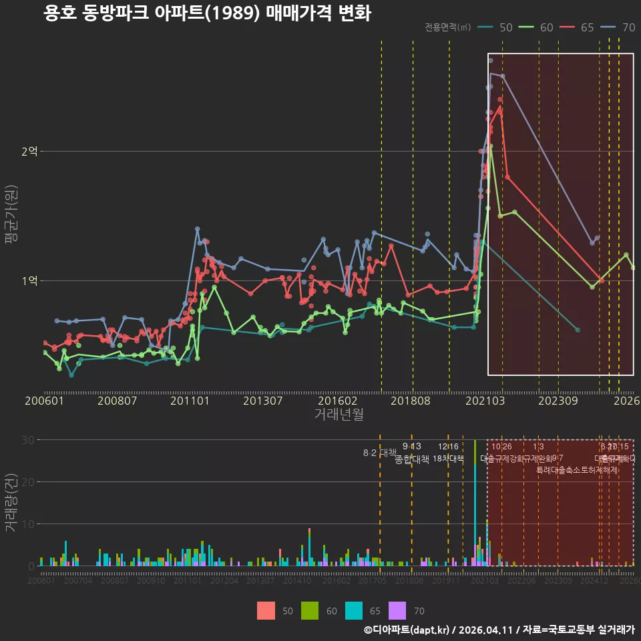
Task: Click the '18차대책' annotation label
Action: click(448, 459)
